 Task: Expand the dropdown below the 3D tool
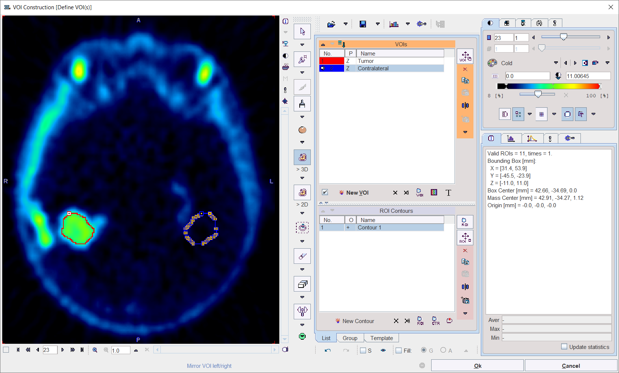coord(302,178)
